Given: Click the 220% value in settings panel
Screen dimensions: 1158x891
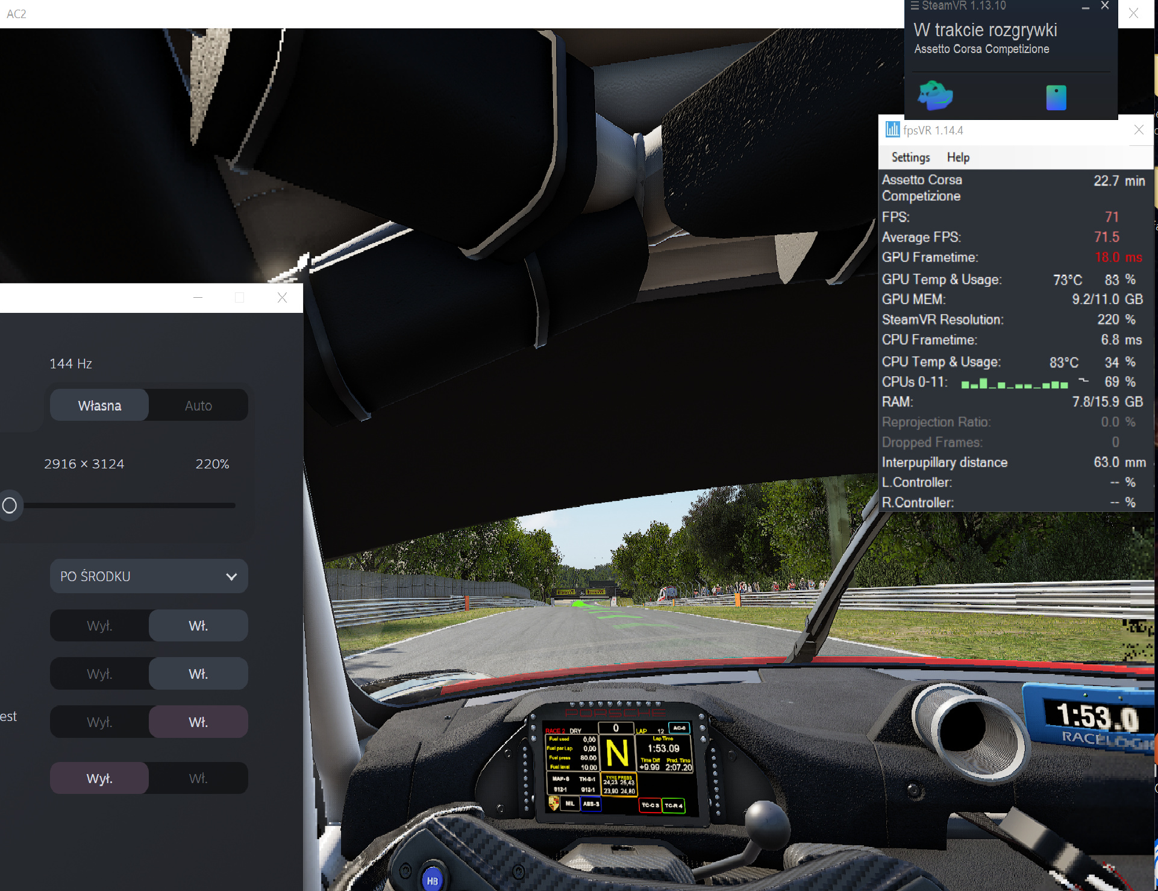Looking at the screenshot, I should pos(212,464).
